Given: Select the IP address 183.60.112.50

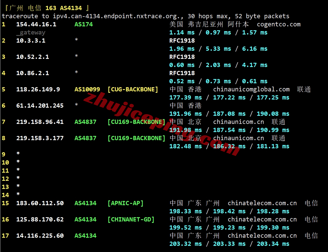Looking at the screenshot, I should coord(40,203).
